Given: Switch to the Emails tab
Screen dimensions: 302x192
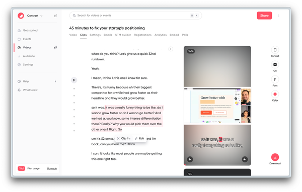Looking at the screenshot, I should (108, 35).
